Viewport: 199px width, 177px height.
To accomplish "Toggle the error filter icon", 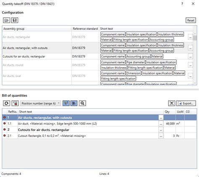I will click(x=15, y=103).
